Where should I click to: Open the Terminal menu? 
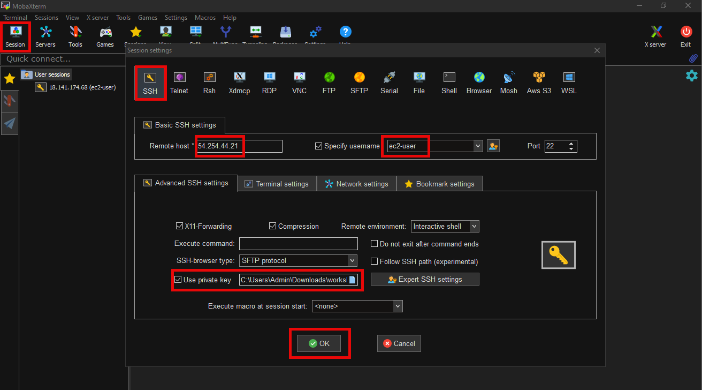coord(16,18)
